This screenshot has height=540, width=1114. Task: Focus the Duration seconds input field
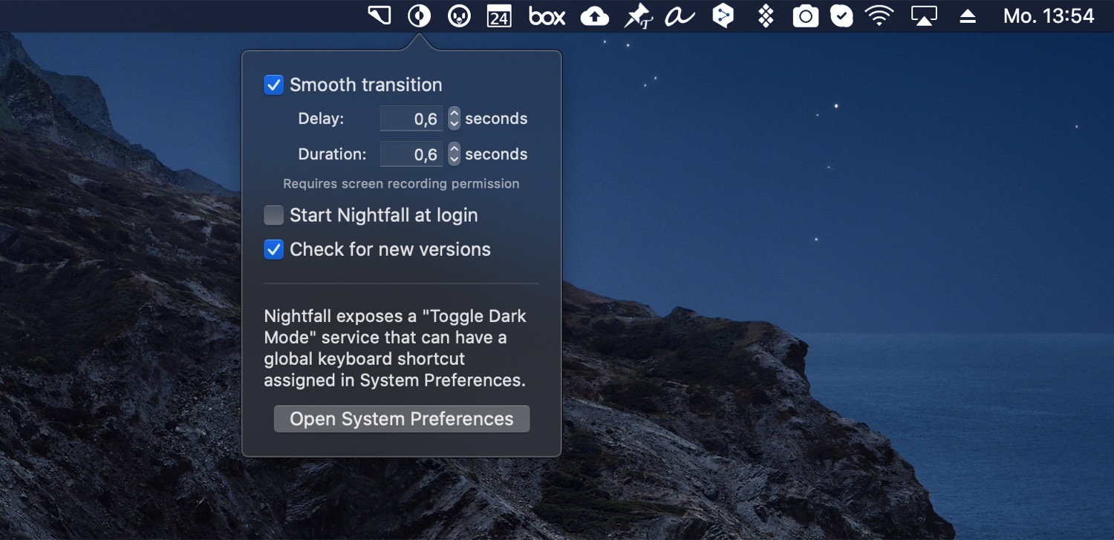[x=411, y=154]
